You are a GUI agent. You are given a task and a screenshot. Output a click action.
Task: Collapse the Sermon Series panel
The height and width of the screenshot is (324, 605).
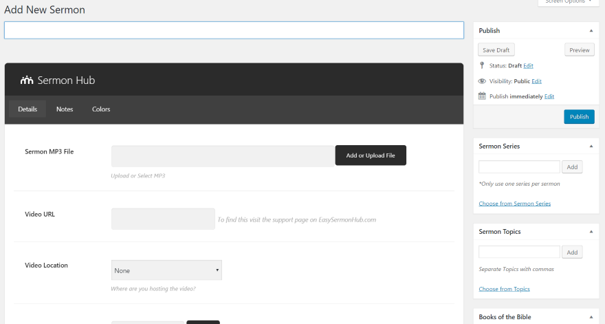[x=591, y=146]
